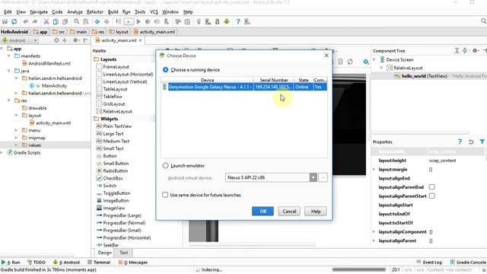Click OK in the Choose Device dialog
This screenshot has width=487, height=274.
pyautogui.click(x=263, y=212)
